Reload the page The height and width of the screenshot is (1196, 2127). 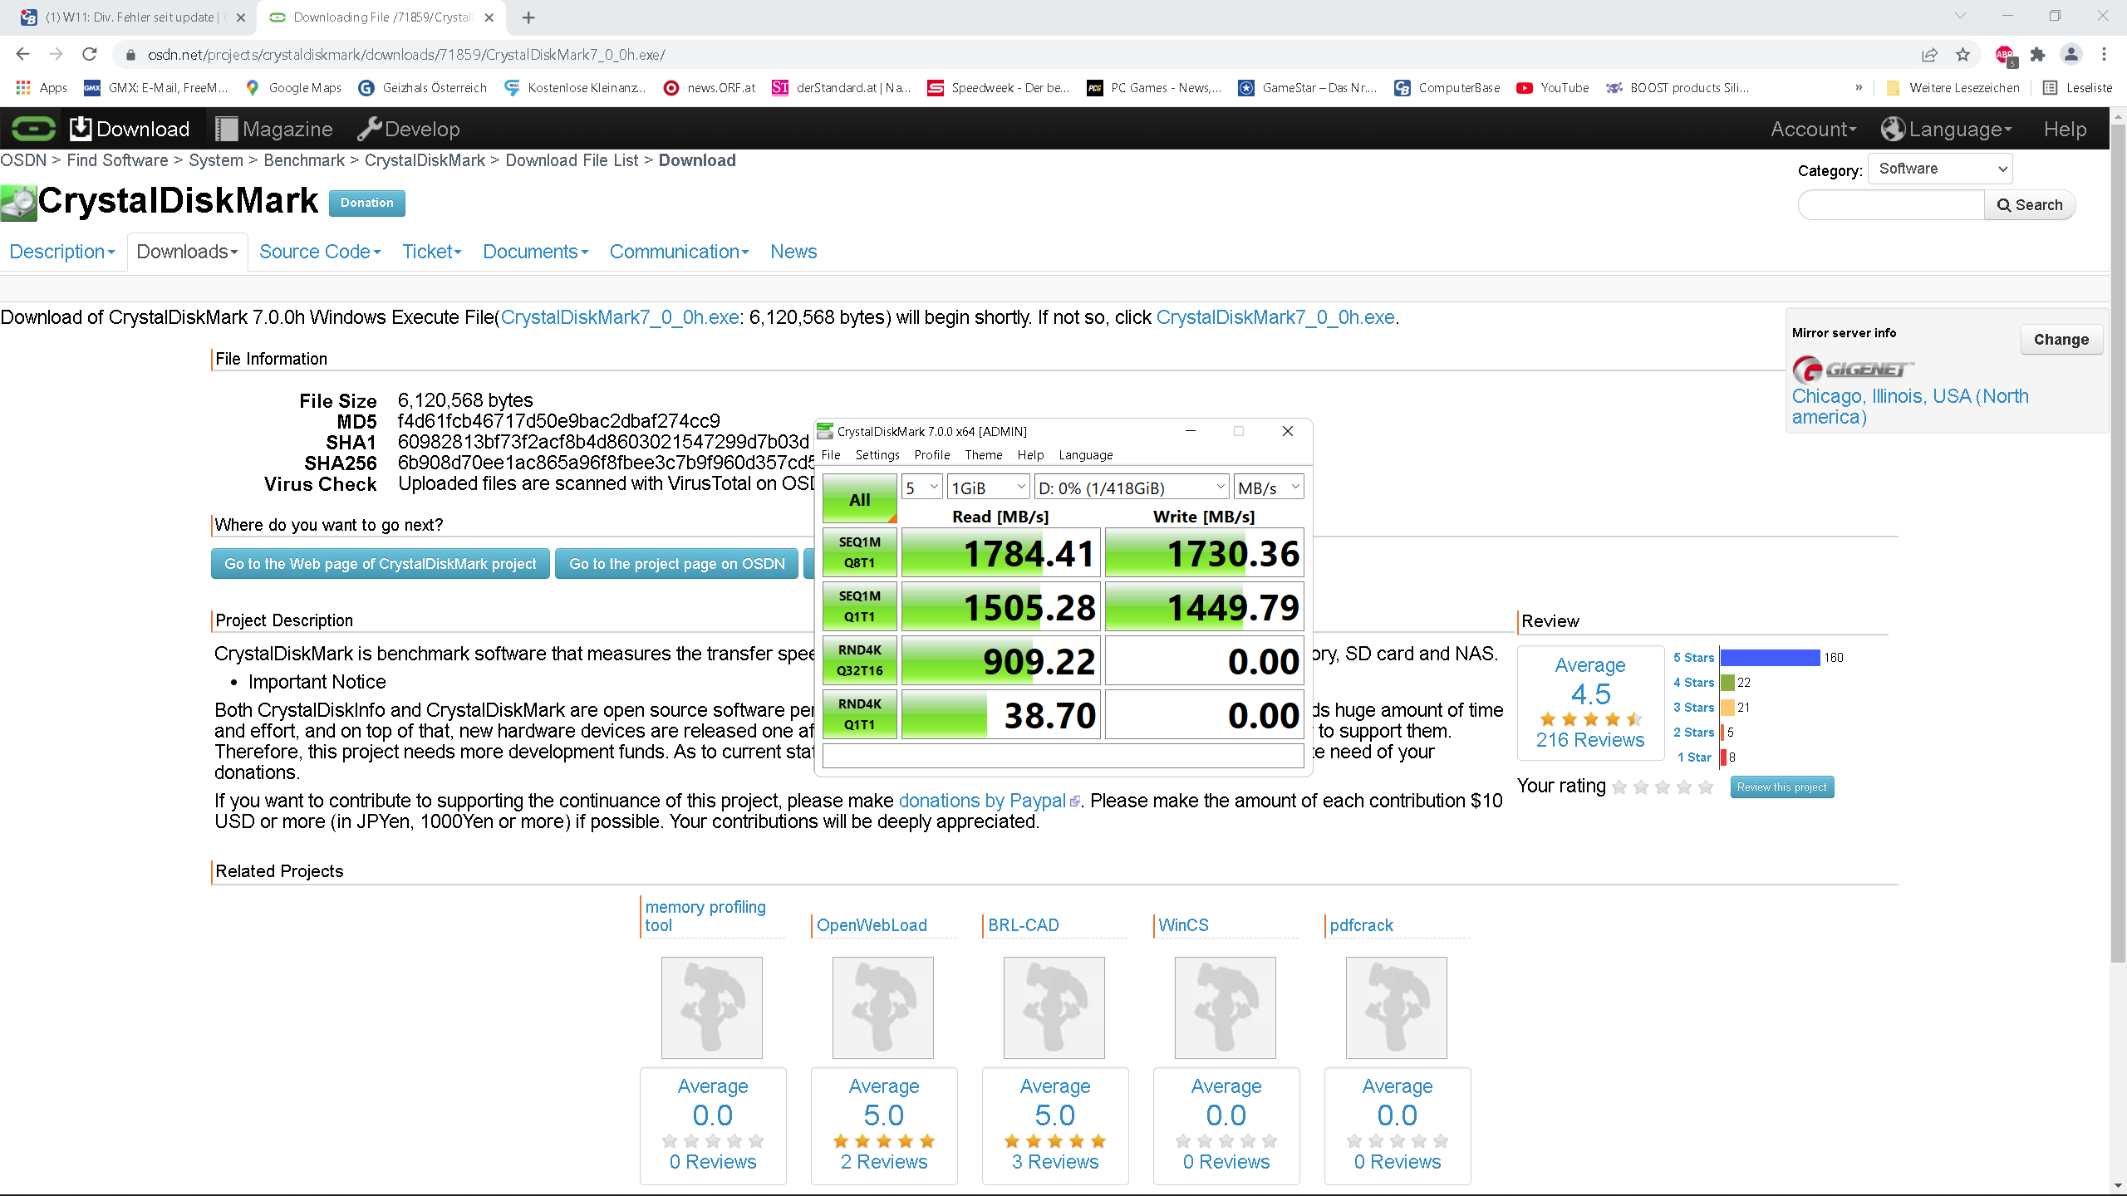coord(90,55)
